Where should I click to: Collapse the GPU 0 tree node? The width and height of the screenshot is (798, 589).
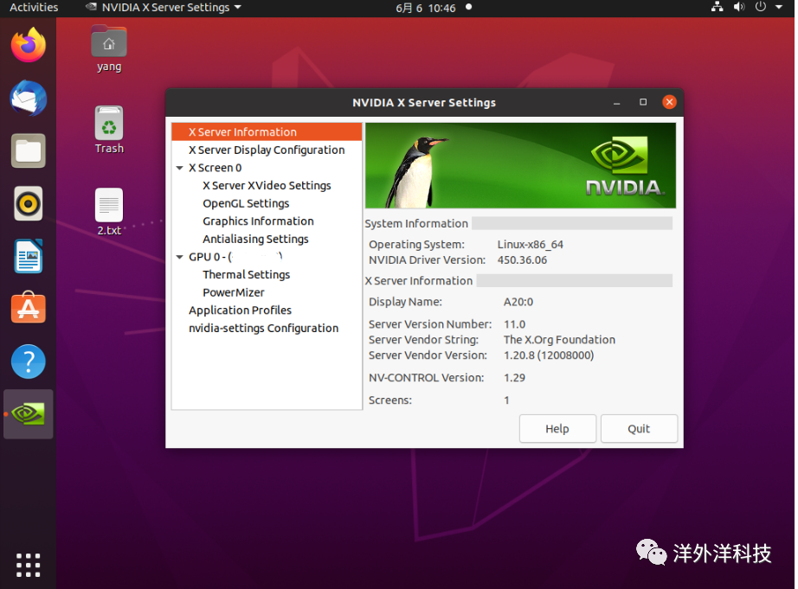coord(179,257)
